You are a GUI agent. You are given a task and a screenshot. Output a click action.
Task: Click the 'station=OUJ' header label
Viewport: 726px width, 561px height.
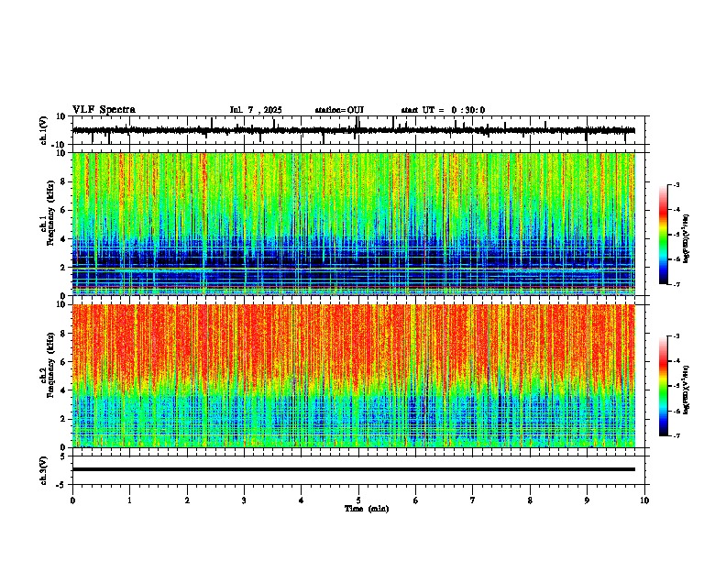[339, 110]
